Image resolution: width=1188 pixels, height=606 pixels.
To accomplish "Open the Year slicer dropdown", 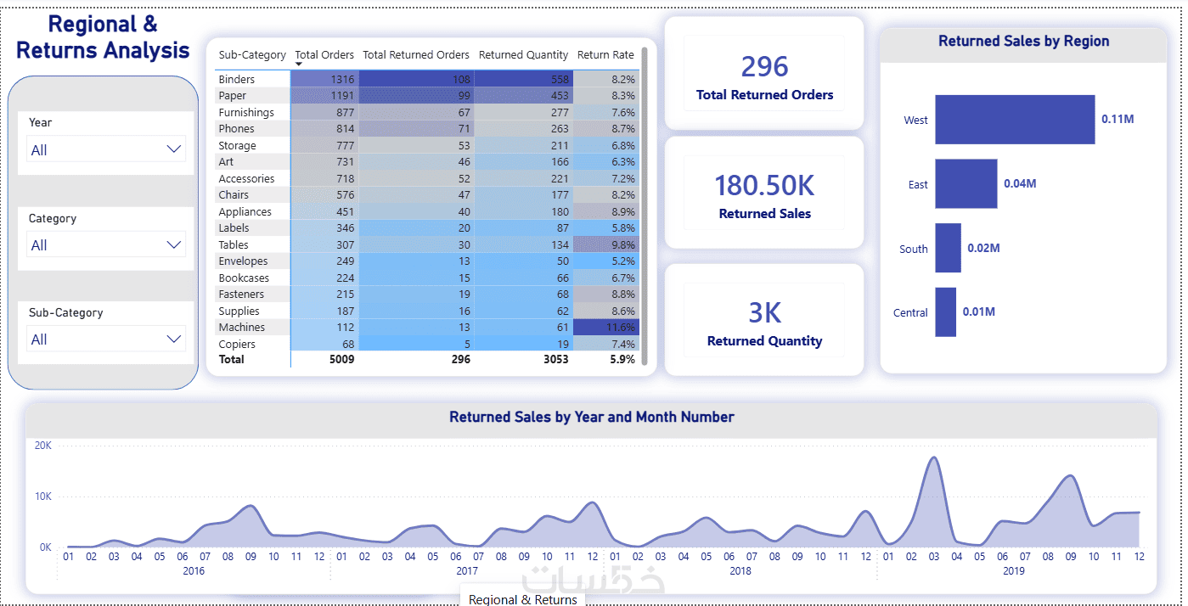I will pyautogui.click(x=105, y=149).
